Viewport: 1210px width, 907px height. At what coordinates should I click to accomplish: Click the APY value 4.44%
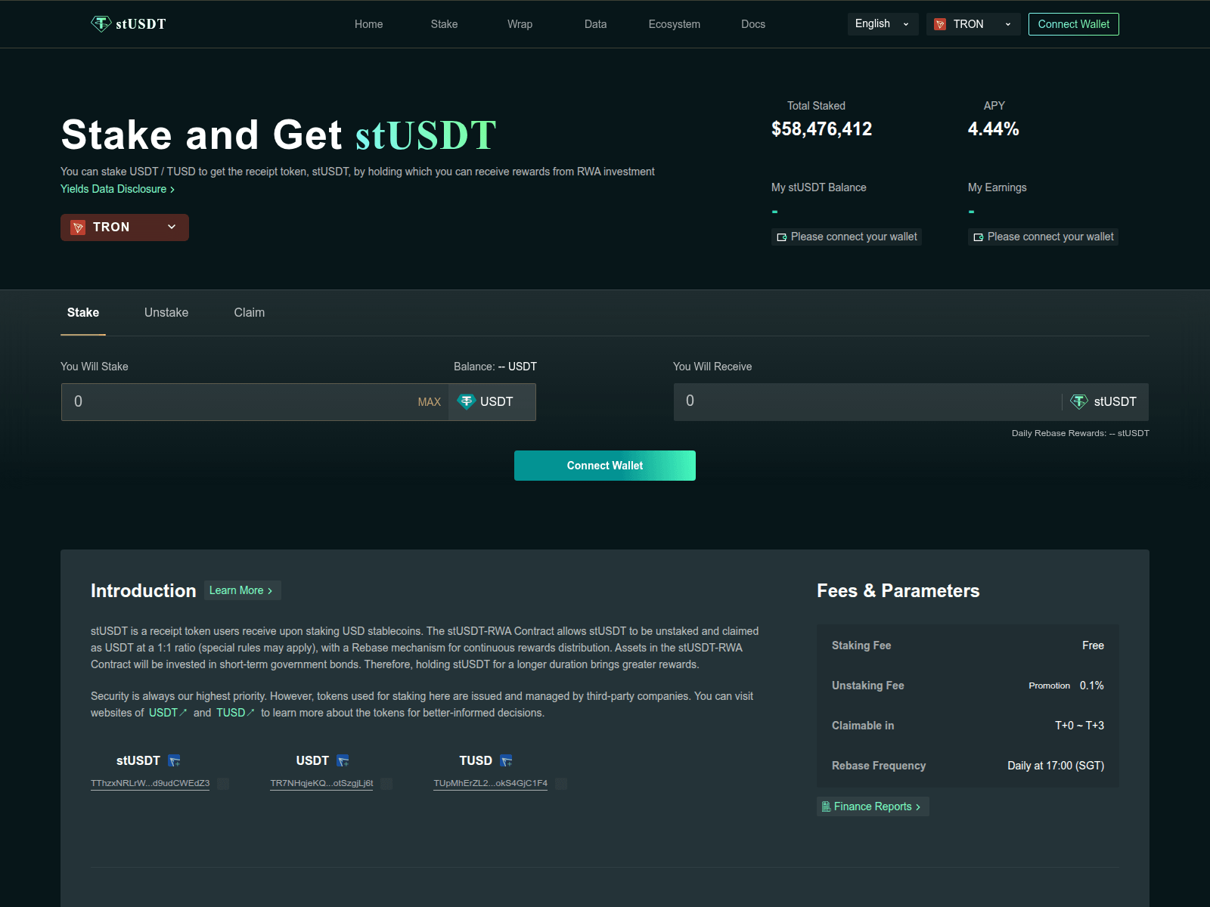click(x=994, y=129)
